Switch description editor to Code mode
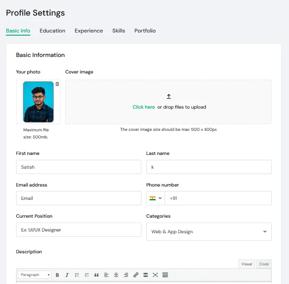 (x=264, y=264)
